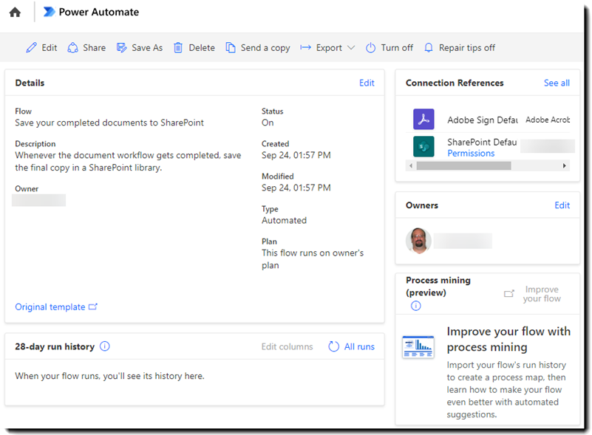Viewport: 592px width, 435px height.
Task: Click the Edit flow toolbar button
Action: coord(41,48)
